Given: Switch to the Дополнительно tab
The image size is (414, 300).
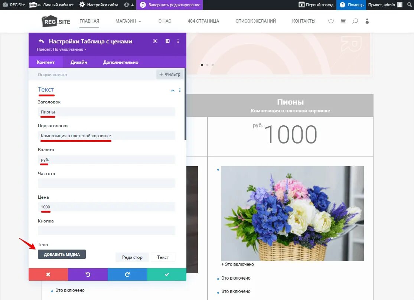Looking at the screenshot, I should [x=121, y=62].
